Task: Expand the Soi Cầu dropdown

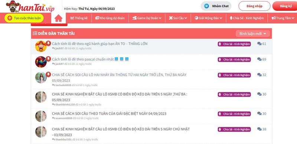Action: tap(178, 18)
